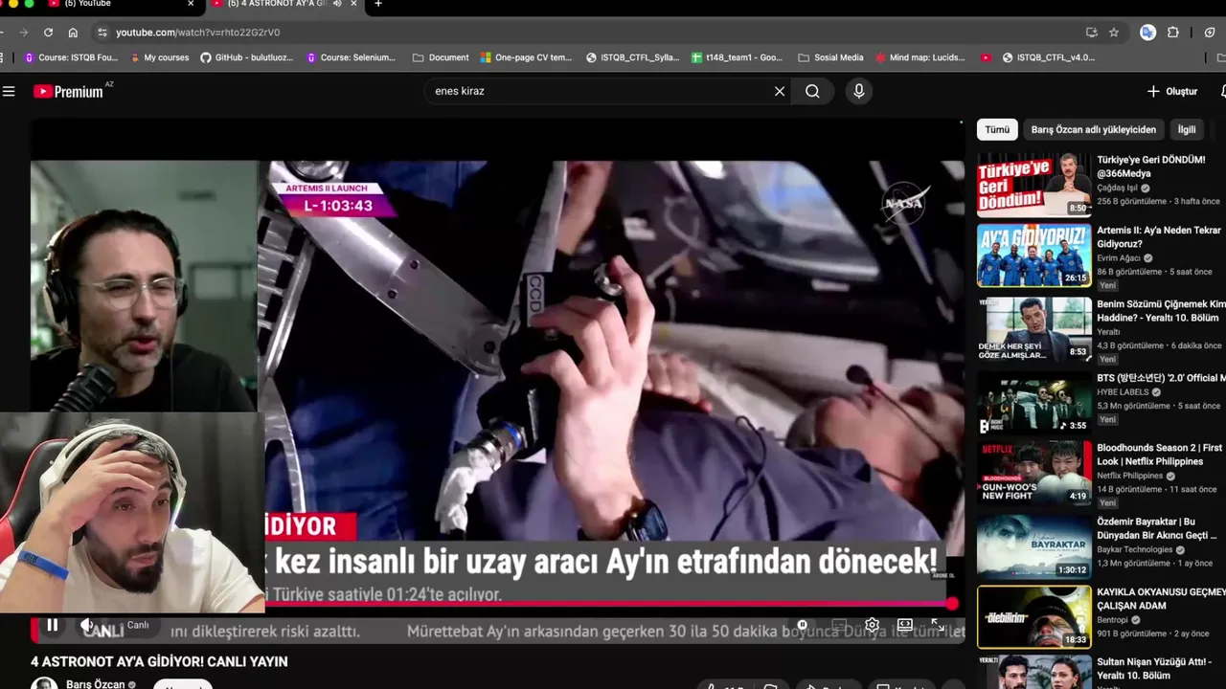Open the Bayraktar documentary thumbnail

1033,547
